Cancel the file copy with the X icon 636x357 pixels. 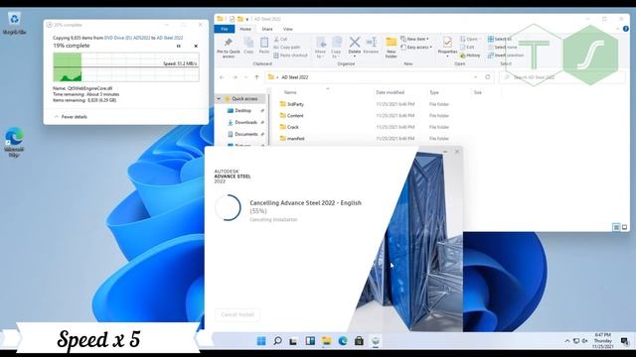point(196,47)
